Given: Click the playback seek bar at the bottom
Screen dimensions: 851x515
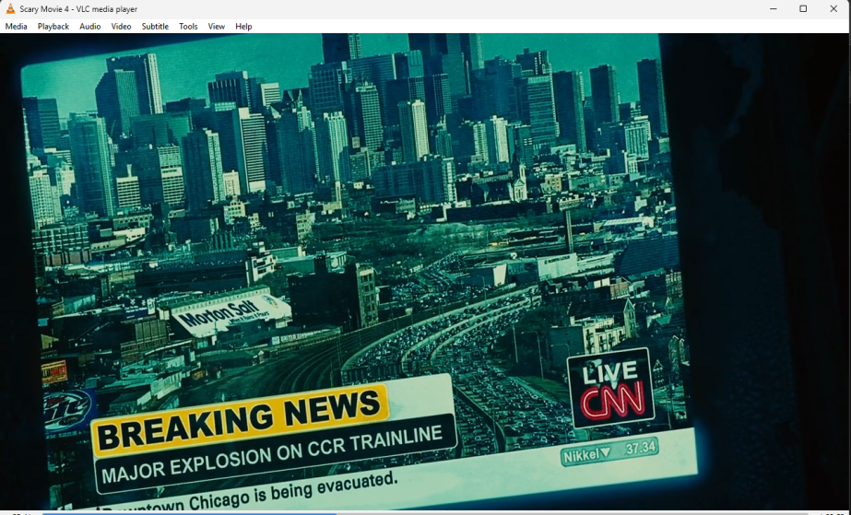Looking at the screenshot, I should (426, 513).
